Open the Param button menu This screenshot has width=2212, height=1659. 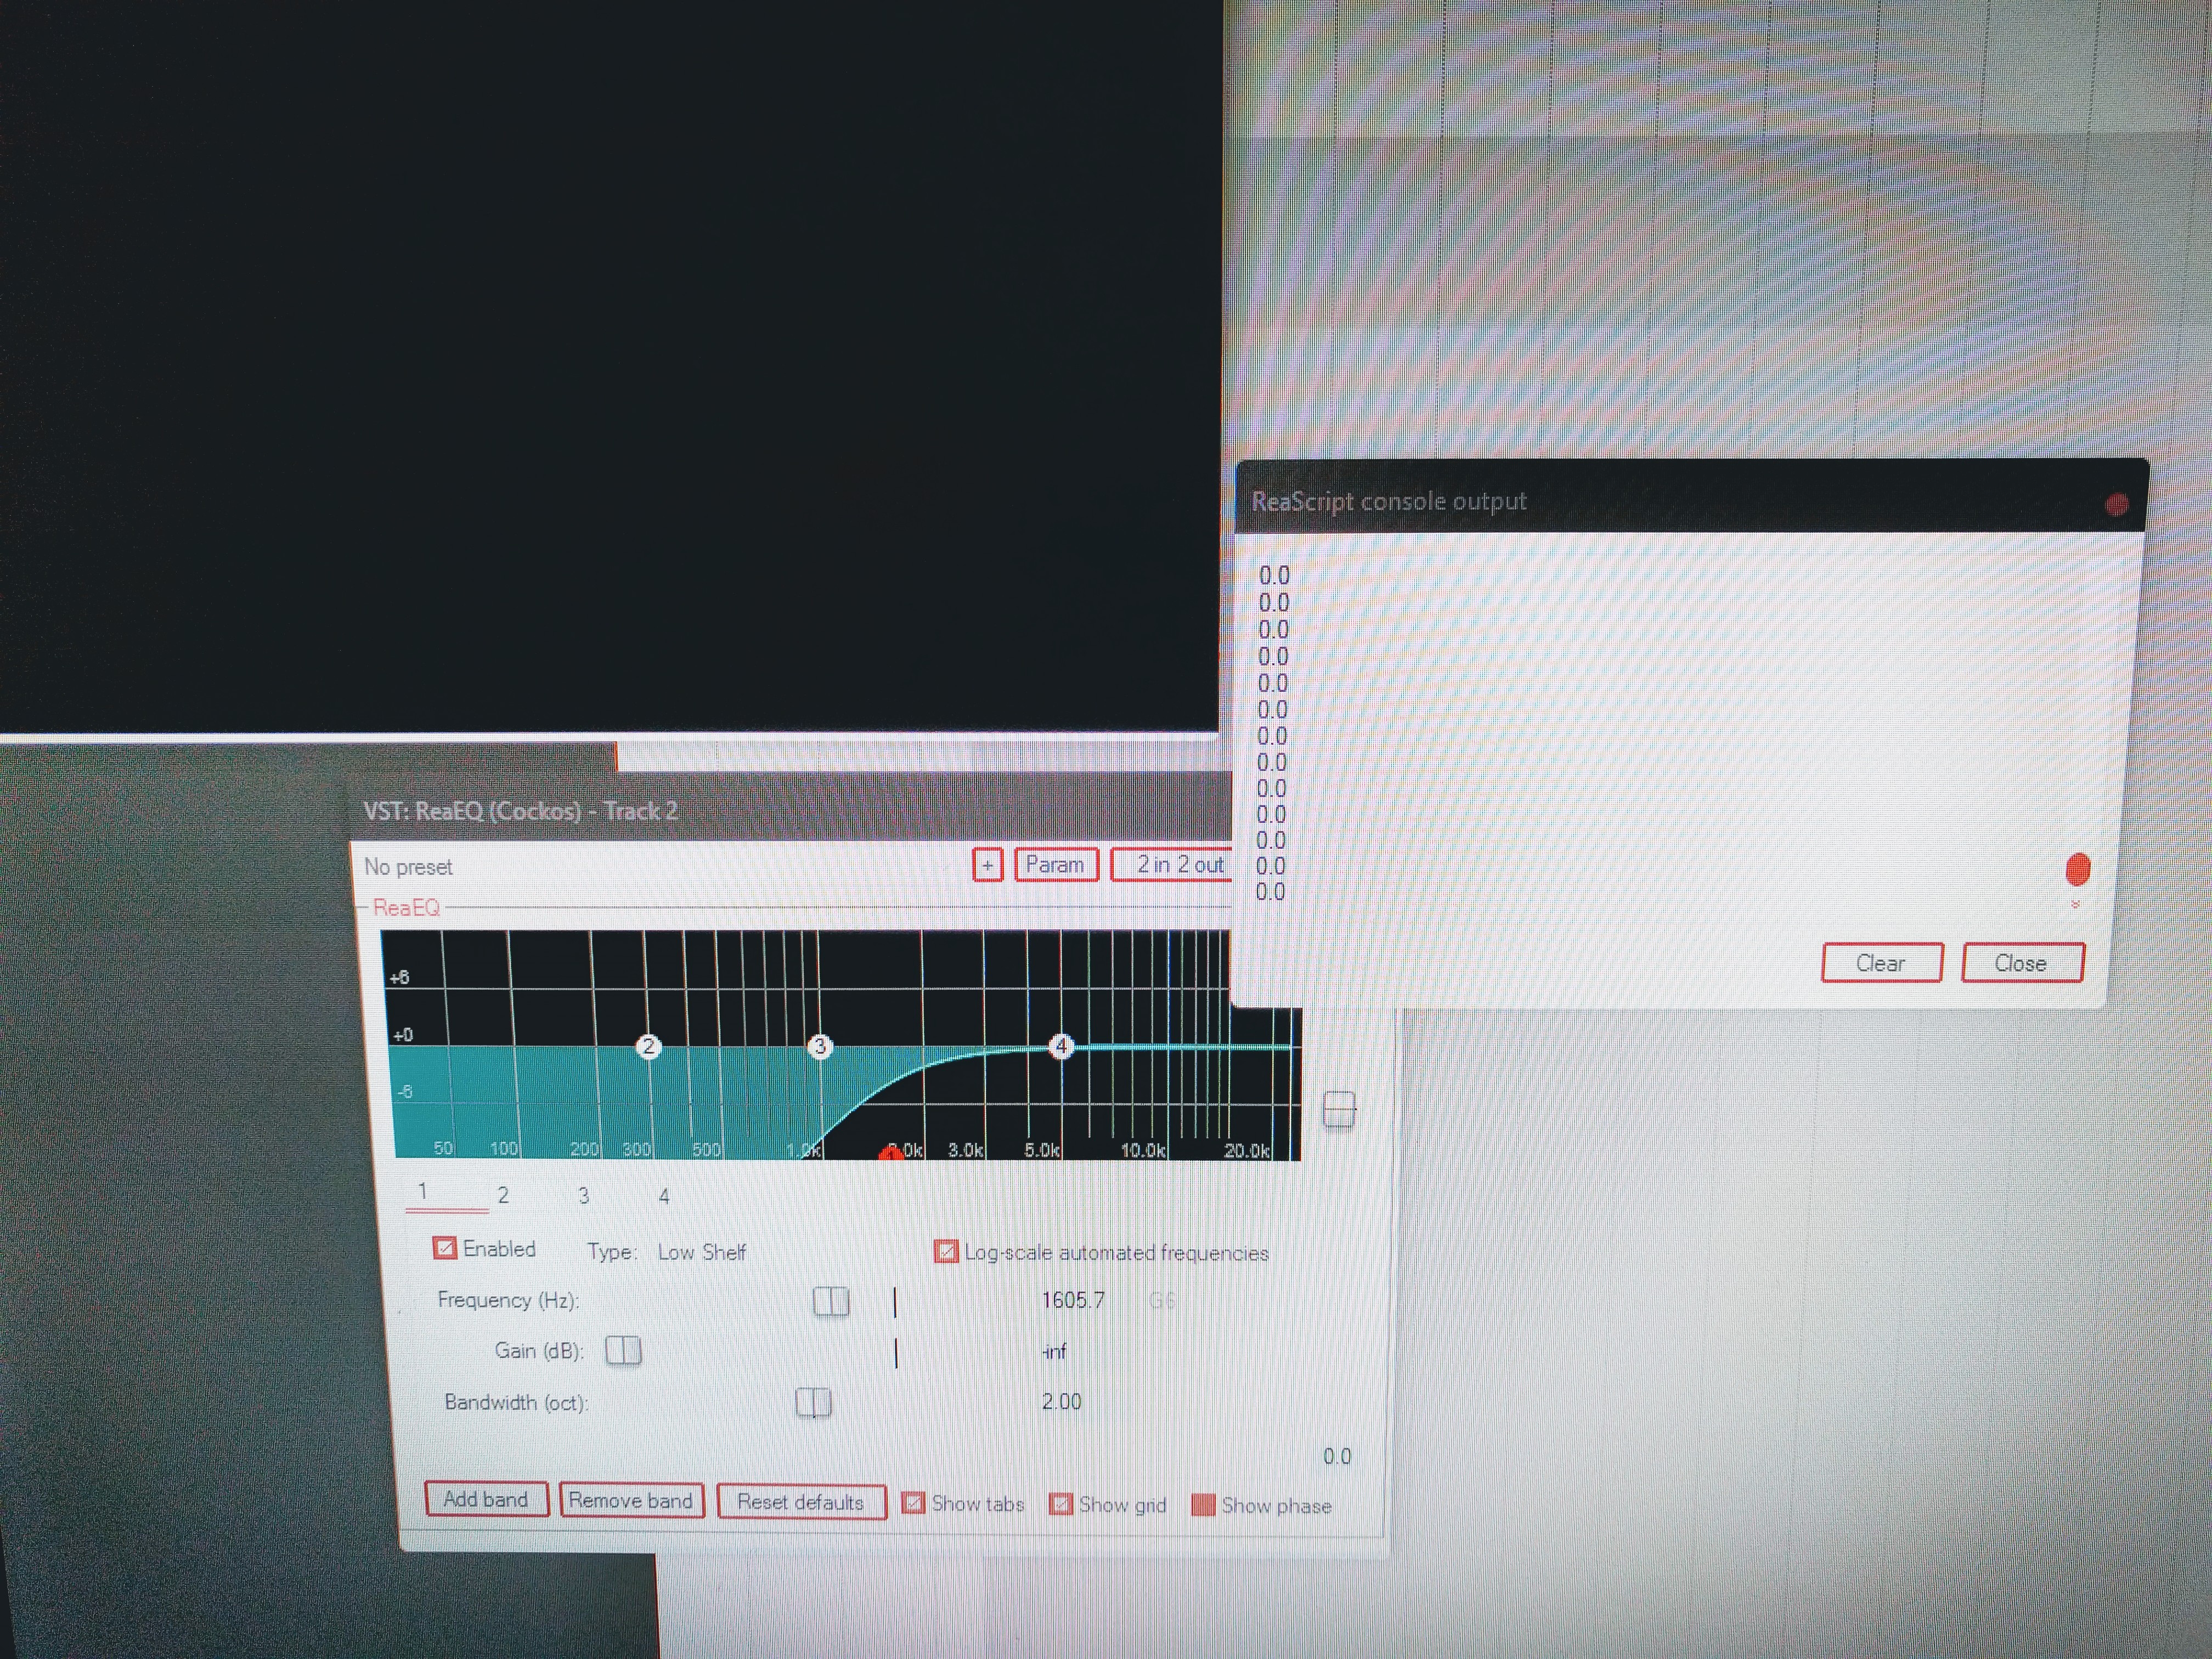click(1056, 865)
